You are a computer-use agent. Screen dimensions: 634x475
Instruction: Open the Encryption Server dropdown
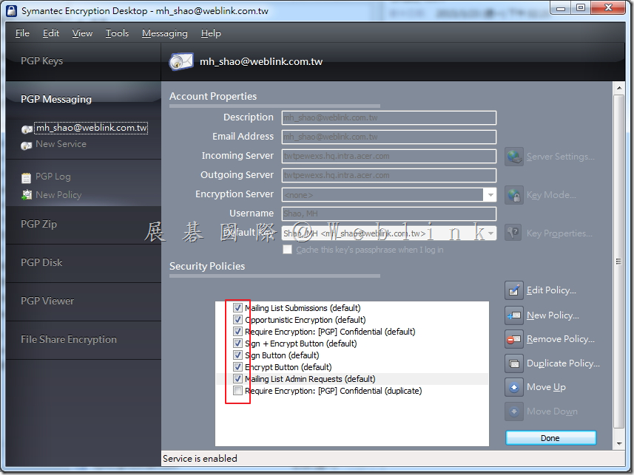490,195
